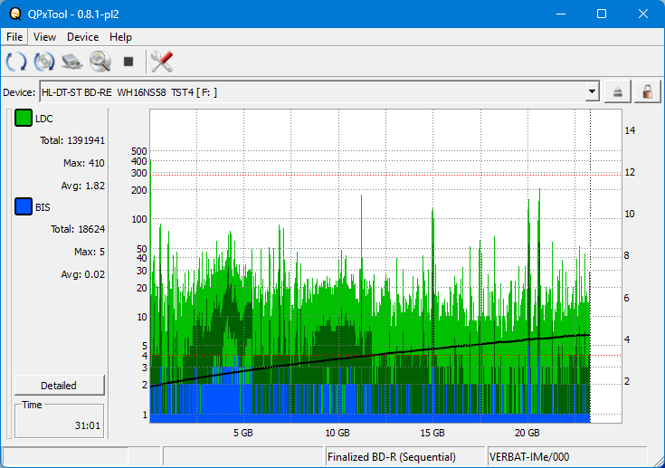Click the 14 right axis speed label

(x=630, y=130)
